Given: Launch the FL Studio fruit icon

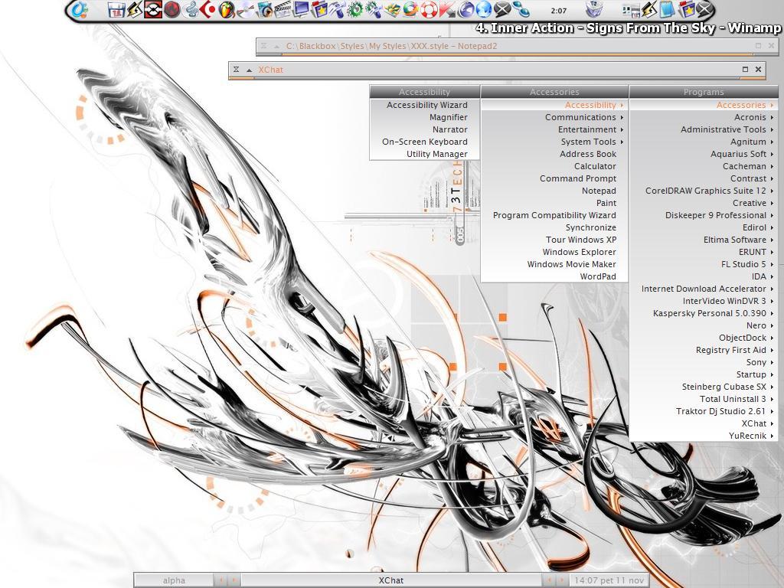Looking at the screenshot, I should (x=227, y=9).
